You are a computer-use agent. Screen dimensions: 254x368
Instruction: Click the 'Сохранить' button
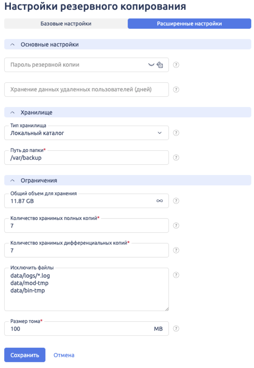pyautogui.click(x=25, y=355)
